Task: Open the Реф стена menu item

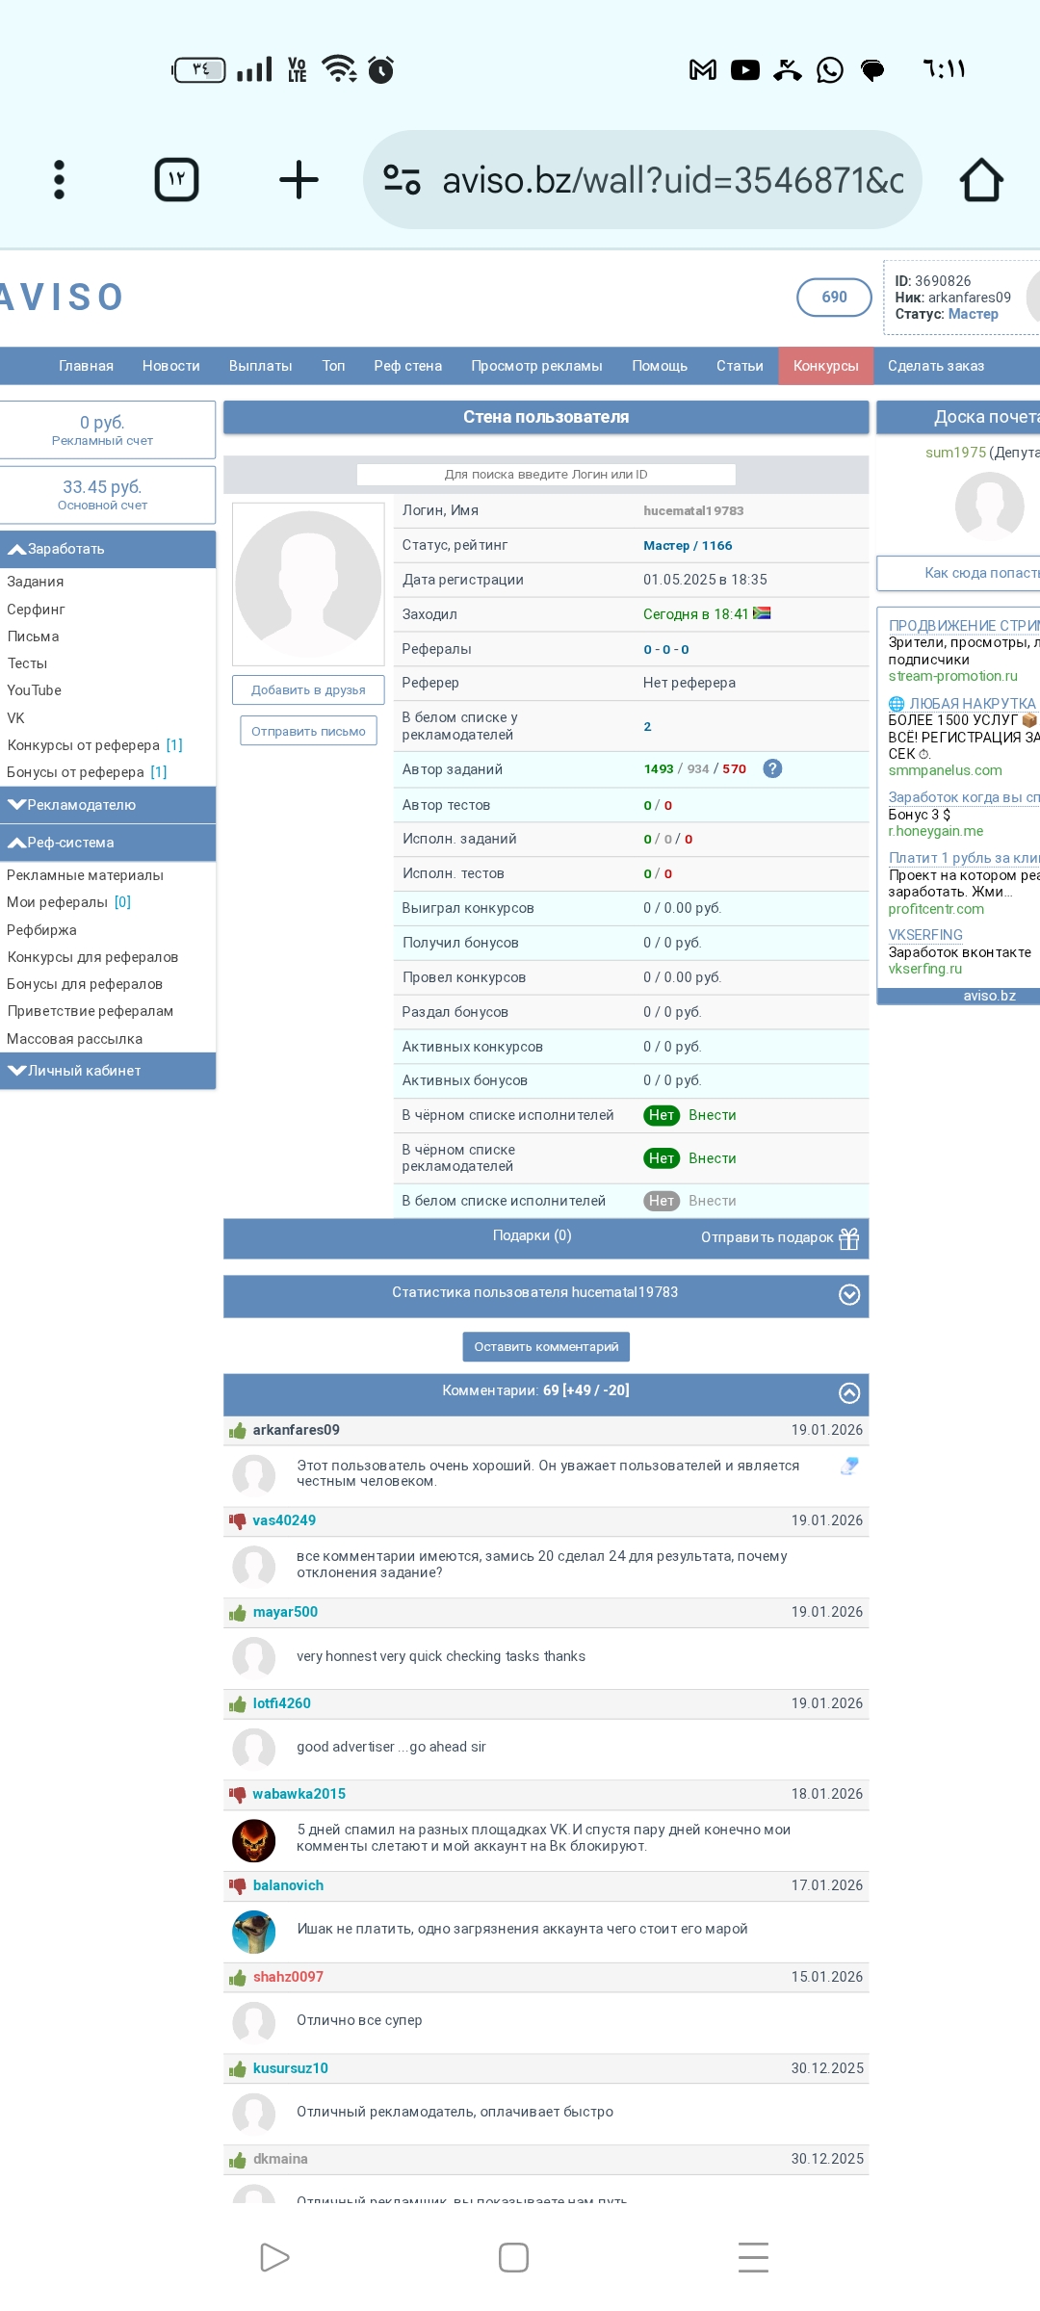Action: [x=407, y=366]
